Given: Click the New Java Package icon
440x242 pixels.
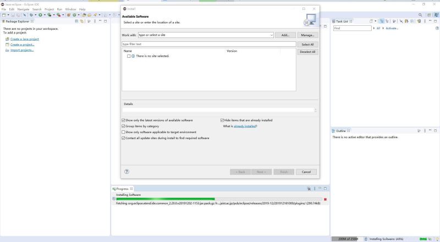Looking at the screenshot, I should [x=68, y=15].
